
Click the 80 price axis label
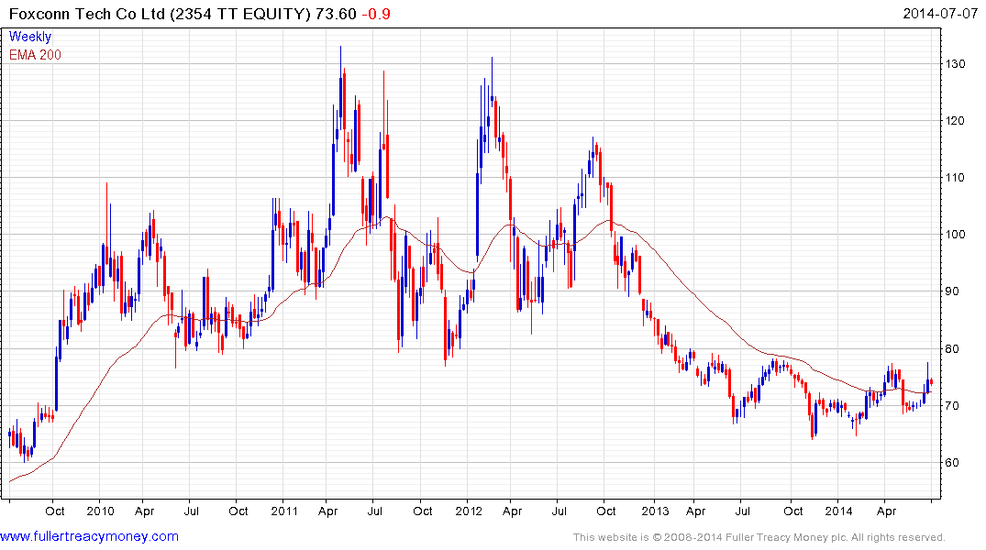click(952, 349)
